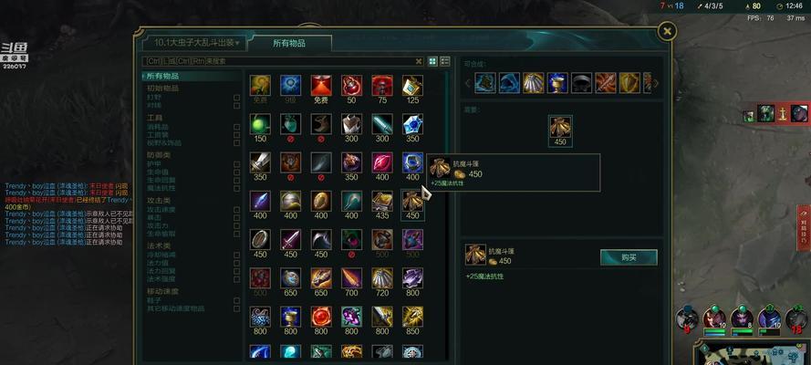Show more builds-into items with right arrow
This screenshot has height=365, width=811.
(x=656, y=83)
